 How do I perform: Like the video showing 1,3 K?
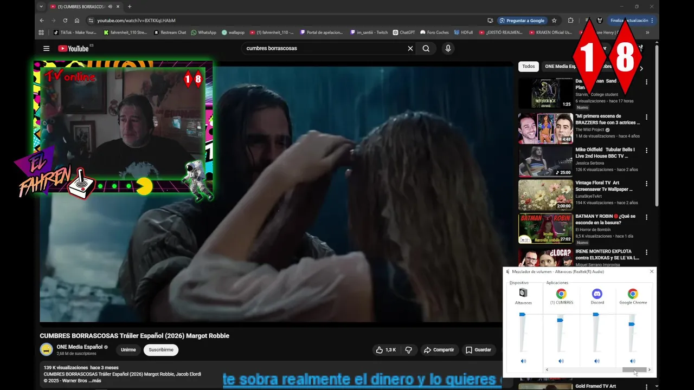(x=385, y=350)
